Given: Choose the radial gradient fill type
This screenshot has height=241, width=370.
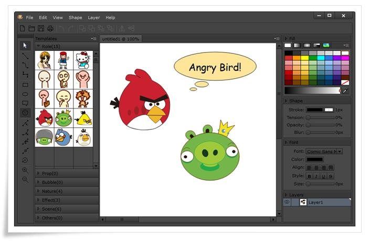Looking at the screenshot, I should click(307, 45).
